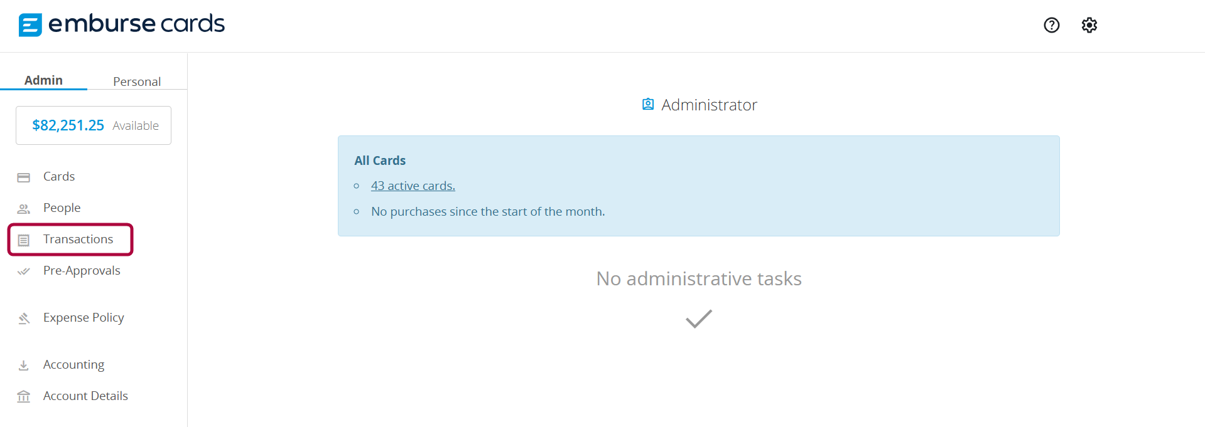Select the Admin tab

coord(43,80)
